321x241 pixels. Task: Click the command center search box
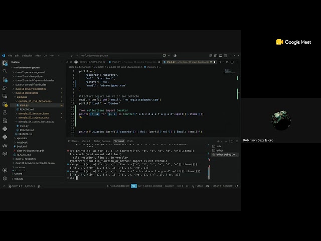click(120, 56)
